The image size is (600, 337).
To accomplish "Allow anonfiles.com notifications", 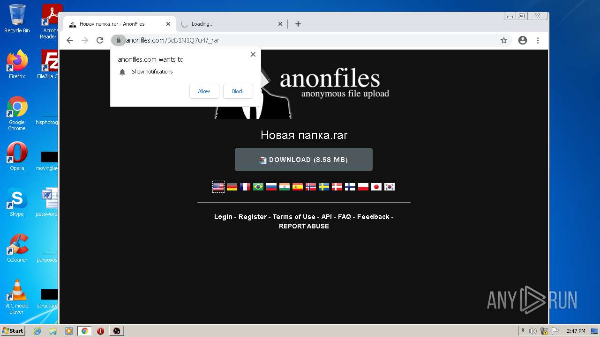I will [x=204, y=91].
